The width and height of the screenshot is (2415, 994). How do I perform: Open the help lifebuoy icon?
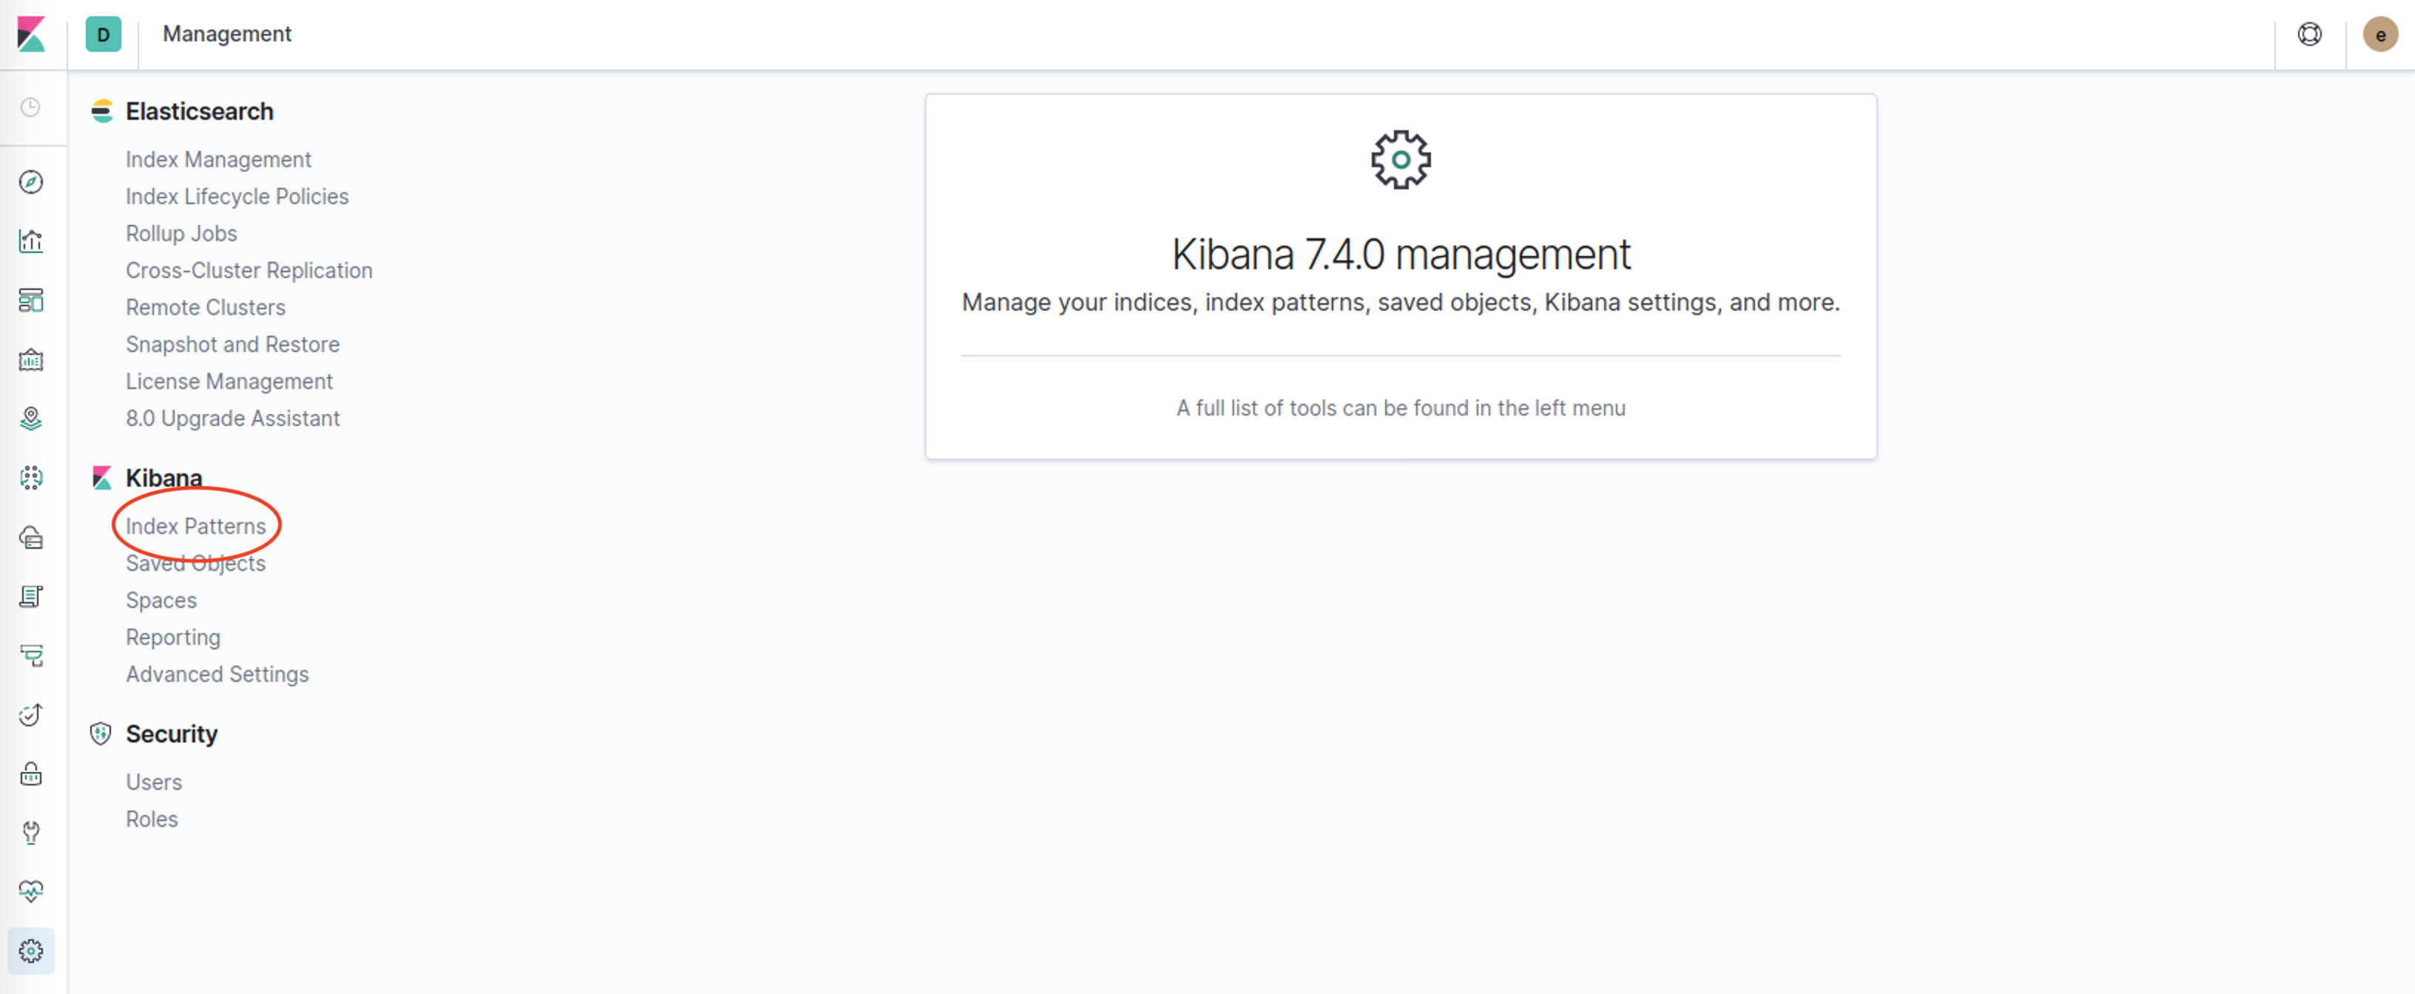click(2309, 35)
